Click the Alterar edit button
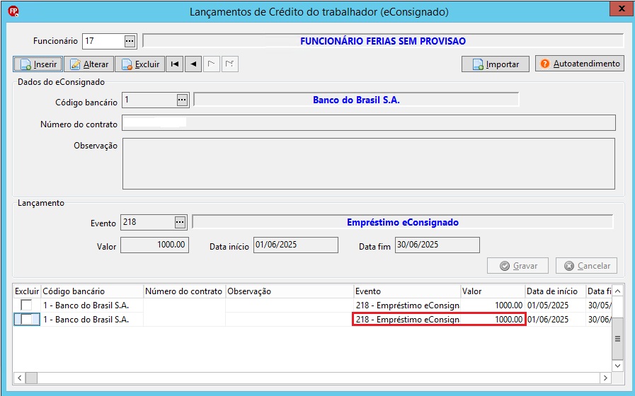The height and width of the screenshot is (396, 635). [89, 64]
